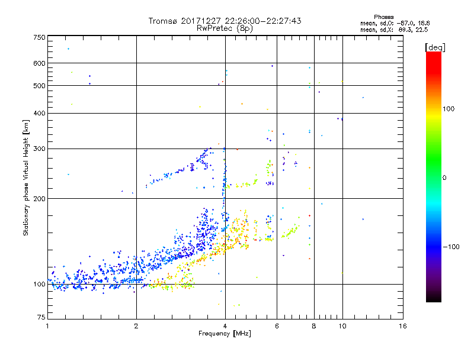Click the 'mean, sd,O: -87.0, 18.8' statistics line
This screenshot has width=474, height=355.
point(395,23)
